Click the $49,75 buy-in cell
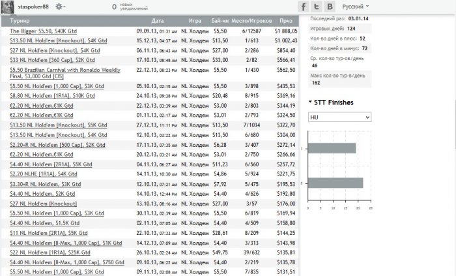The width and height of the screenshot is (456, 276). tap(220, 253)
